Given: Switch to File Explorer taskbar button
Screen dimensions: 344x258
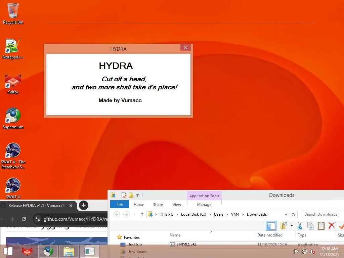Looking at the screenshot, I should pos(69,251).
